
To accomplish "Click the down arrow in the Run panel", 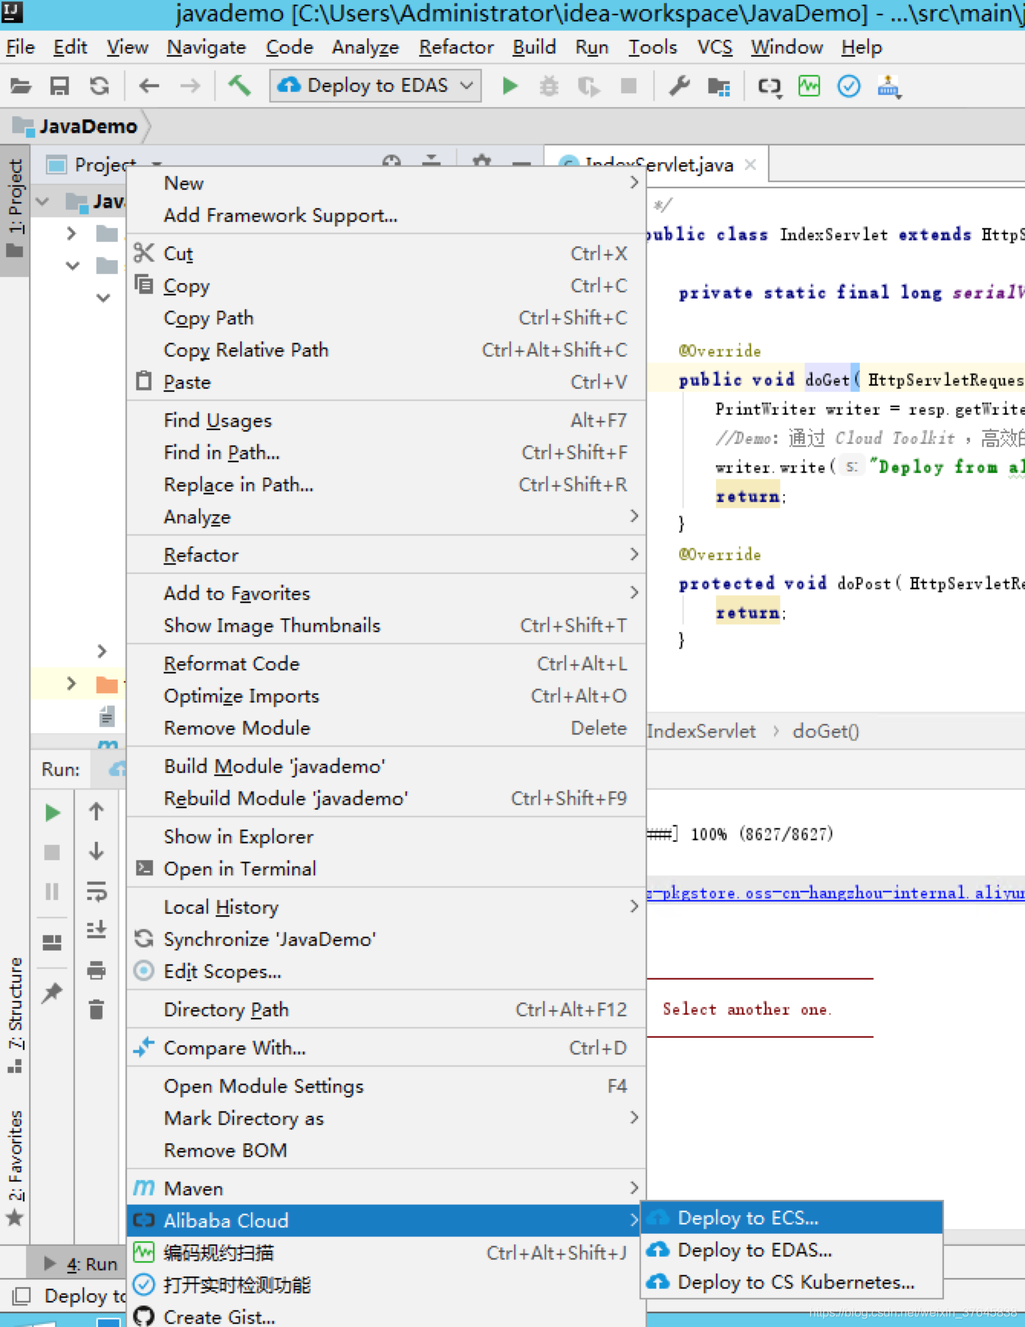I will (x=96, y=851).
